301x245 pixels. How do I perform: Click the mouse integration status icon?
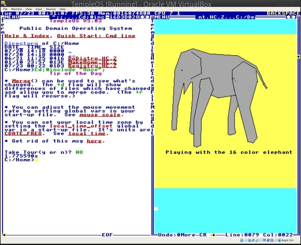pos(276,240)
